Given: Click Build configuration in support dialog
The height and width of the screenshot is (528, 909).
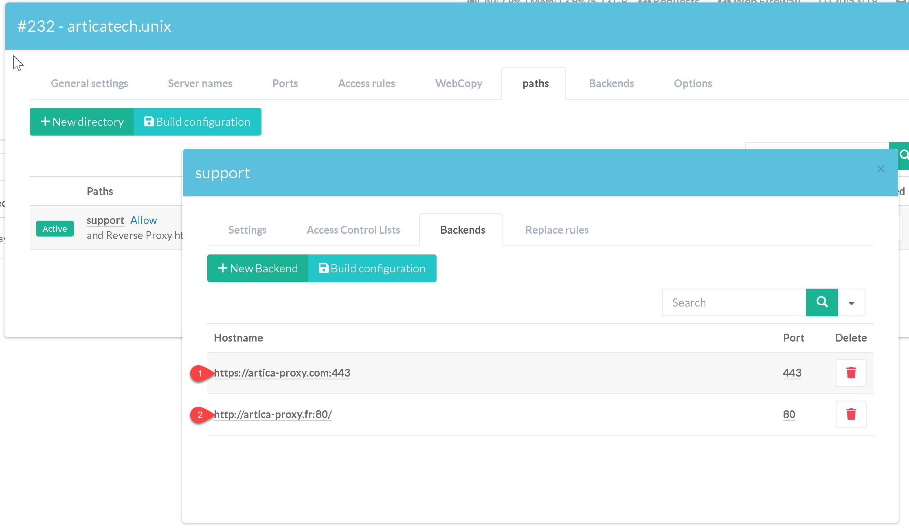Looking at the screenshot, I should click(x=372, y=268).
